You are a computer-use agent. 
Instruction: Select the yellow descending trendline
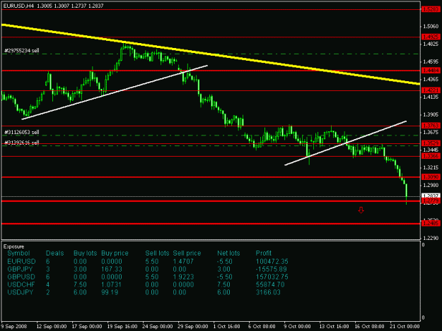[x=211, y=54]
